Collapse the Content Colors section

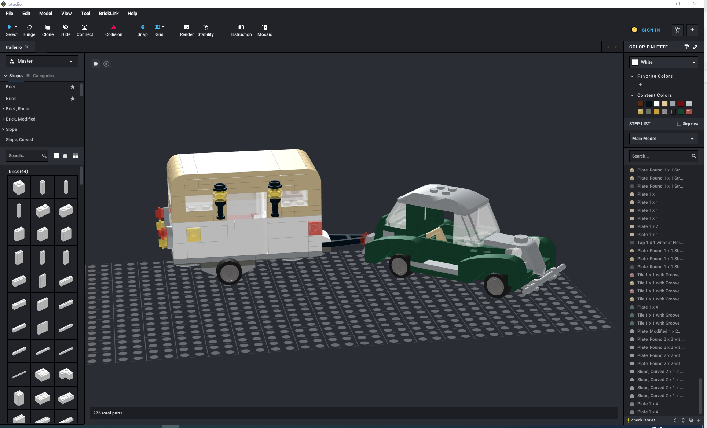tap(632, 95)
